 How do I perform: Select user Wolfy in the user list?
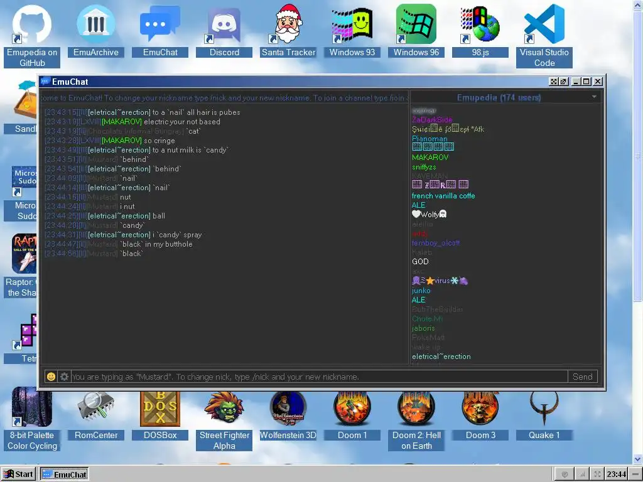429,215
